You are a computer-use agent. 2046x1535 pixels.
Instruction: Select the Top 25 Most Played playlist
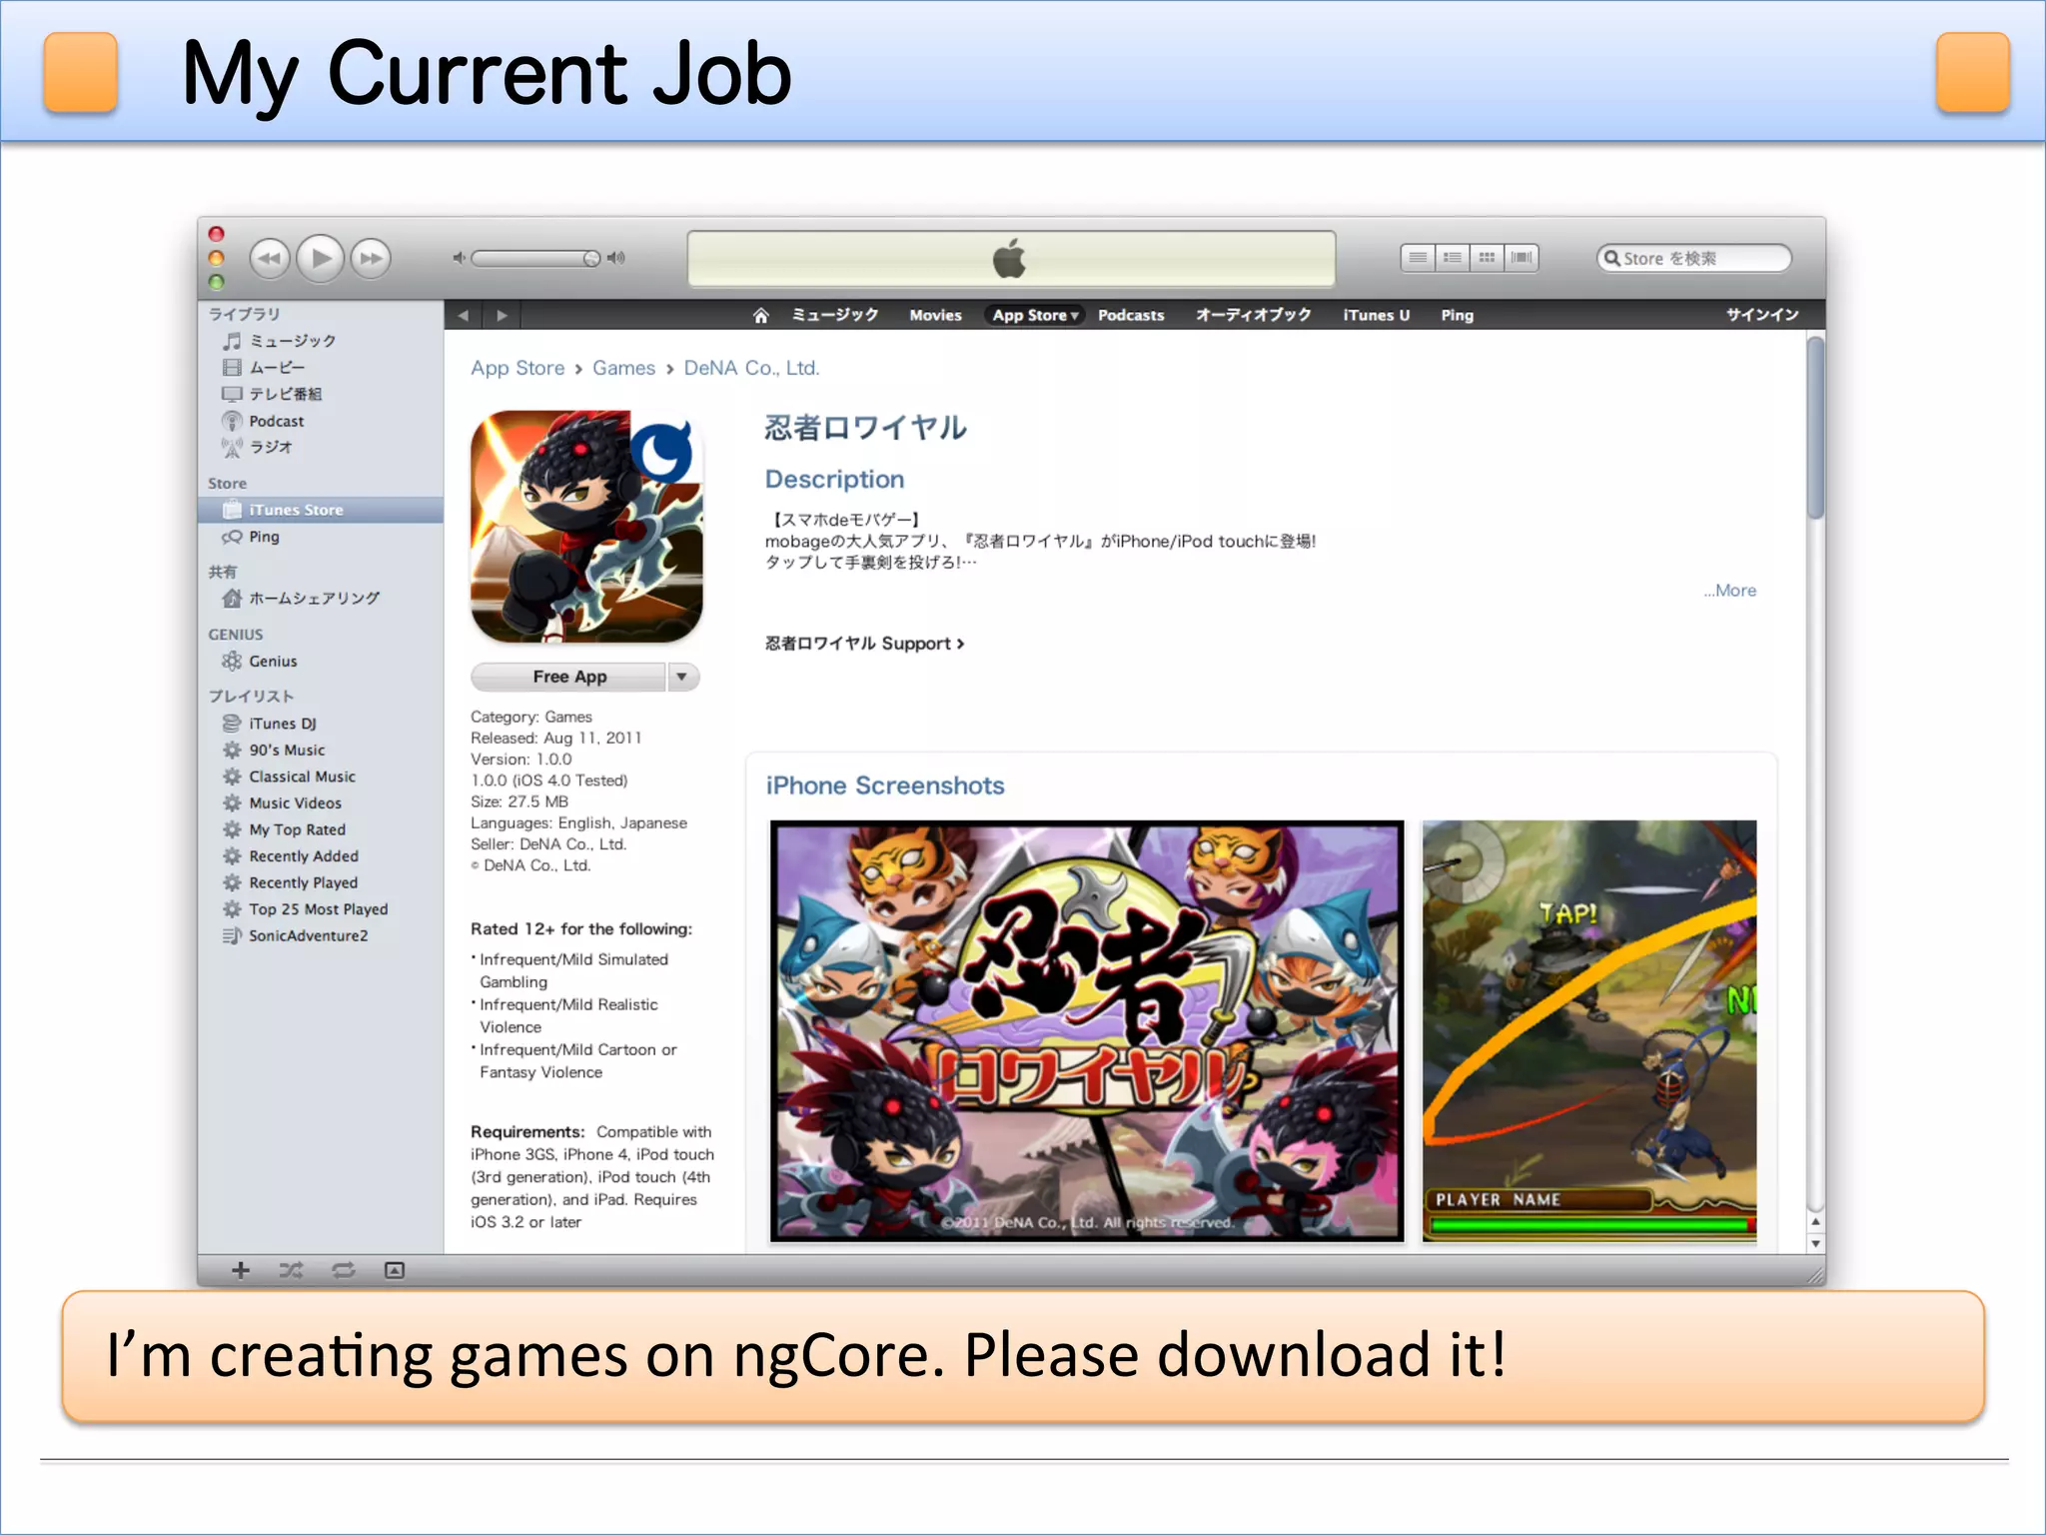[x=320, y=909]
